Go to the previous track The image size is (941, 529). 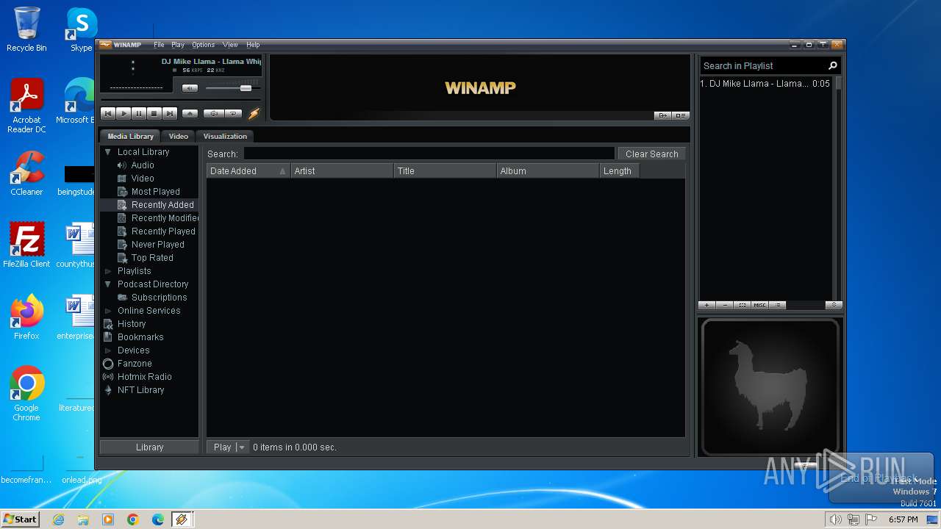click(x=108, y=113)
